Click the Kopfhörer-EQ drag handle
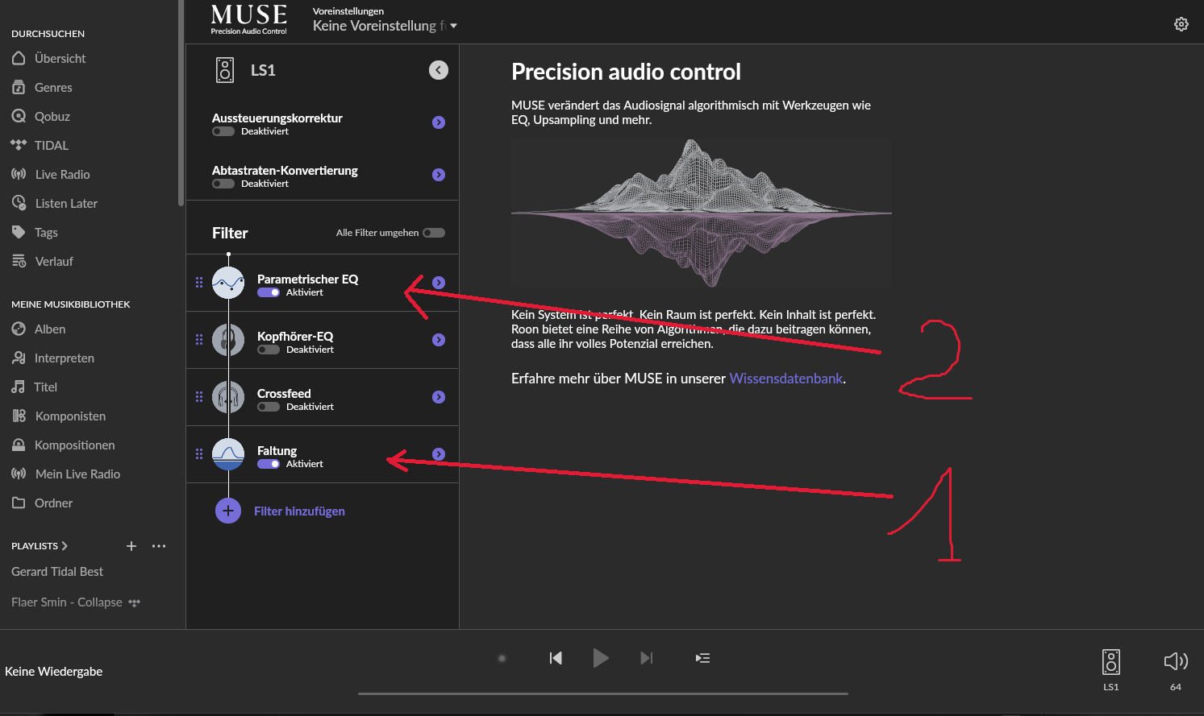This screenshot has height=716, width=1204. (x=199, y=340)
